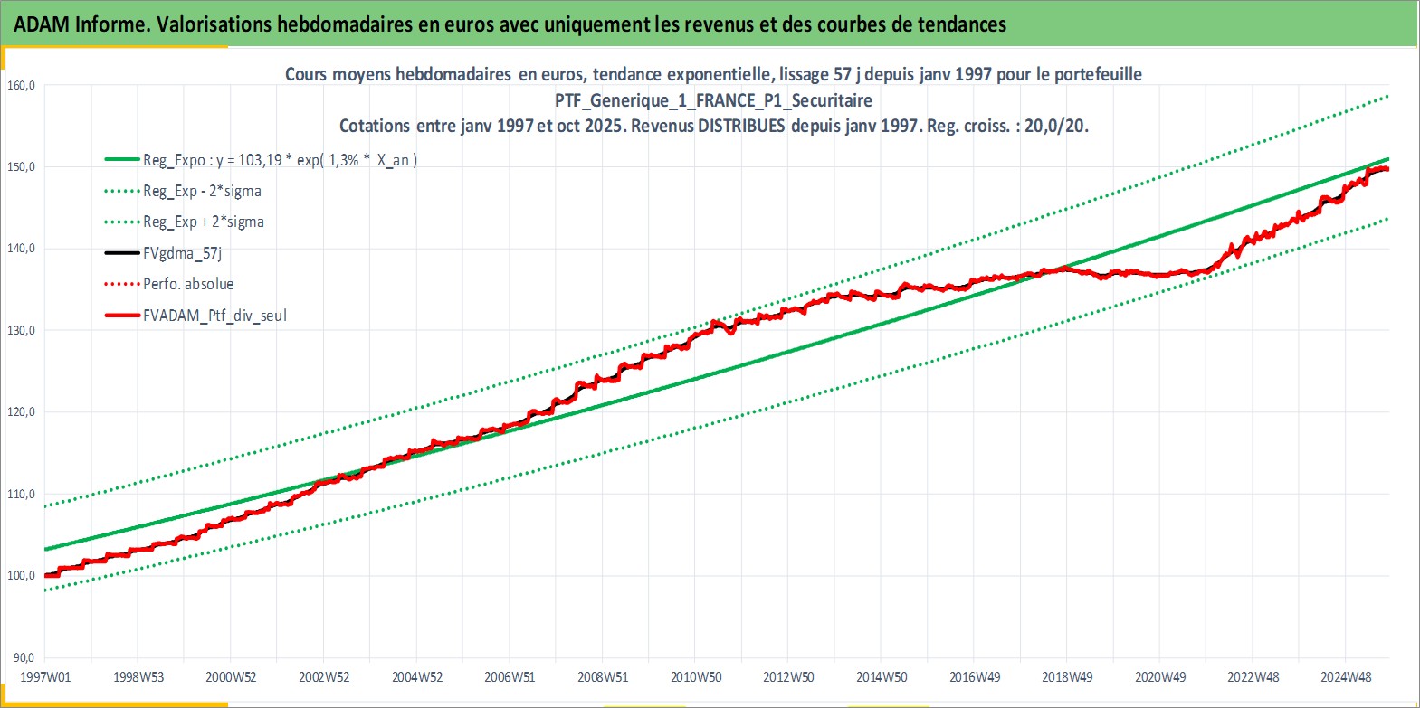The height and width of the screenshot is (708, 1420).
Task: Click x-axis label '2020W49'
Action: point(1160,676)
